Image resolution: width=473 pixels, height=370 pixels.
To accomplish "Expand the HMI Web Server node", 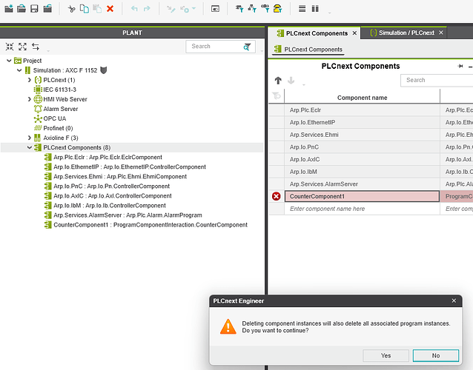I will [30, 99].
